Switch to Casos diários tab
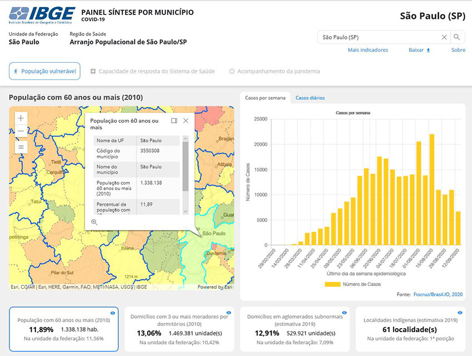The height and width of the screenshot is (356, 472). click(310, 98)
